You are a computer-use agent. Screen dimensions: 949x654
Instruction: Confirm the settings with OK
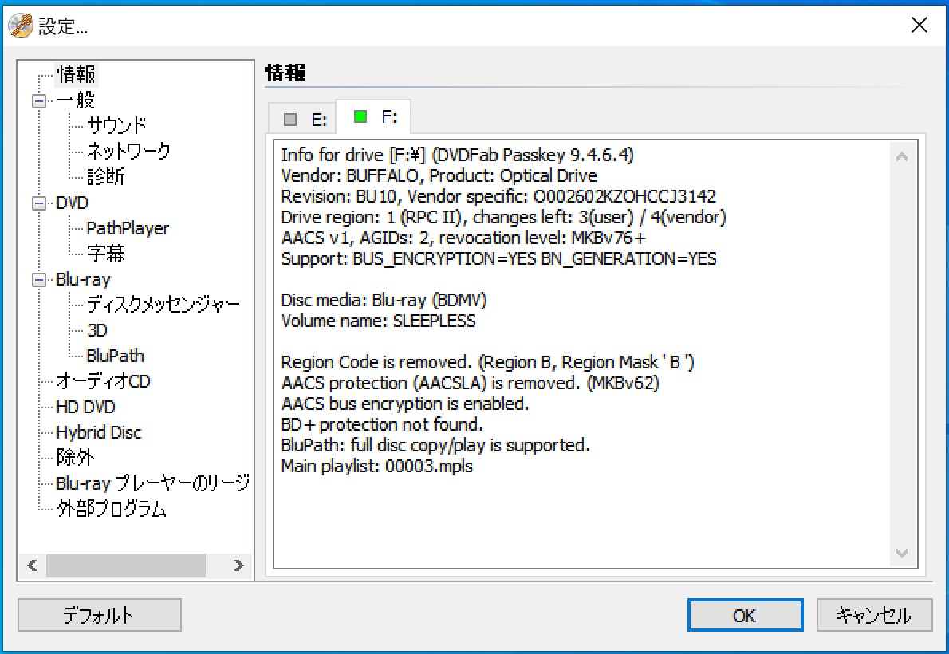coord(745,615)
